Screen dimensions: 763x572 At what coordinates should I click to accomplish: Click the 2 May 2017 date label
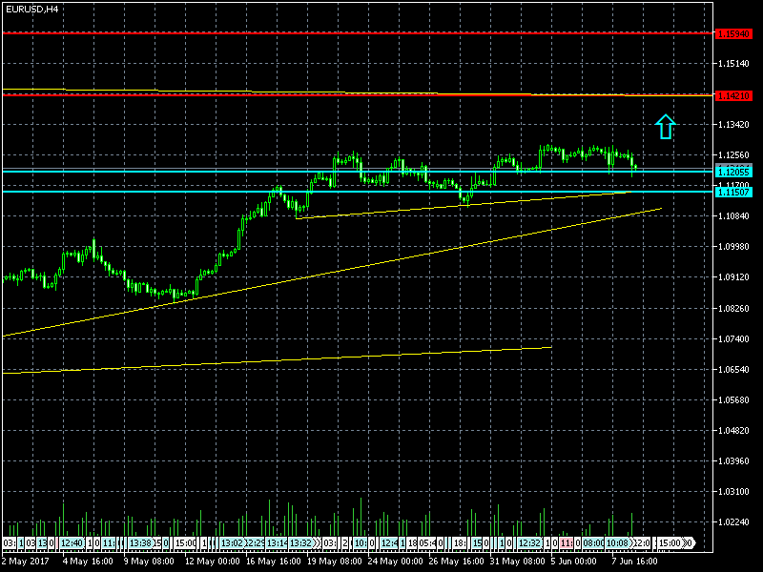tap(26, 562)
